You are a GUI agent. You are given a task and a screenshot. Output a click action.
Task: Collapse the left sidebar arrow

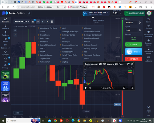click(x=5, y=116)
